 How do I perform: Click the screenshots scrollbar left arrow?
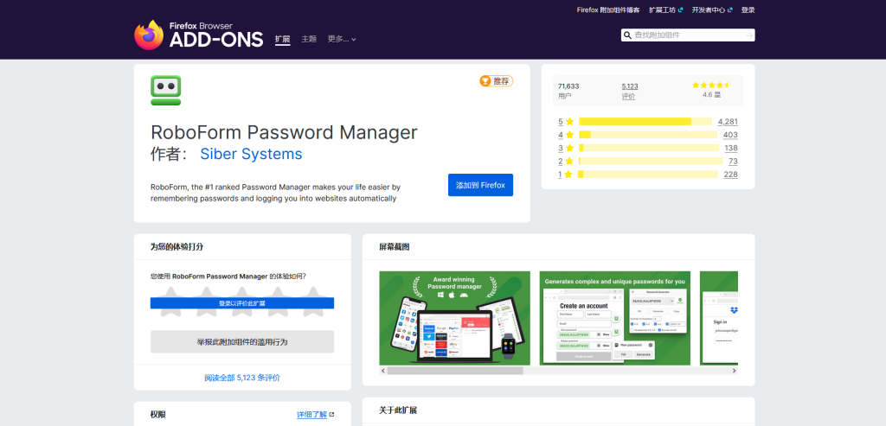click(x=382, y=371)
